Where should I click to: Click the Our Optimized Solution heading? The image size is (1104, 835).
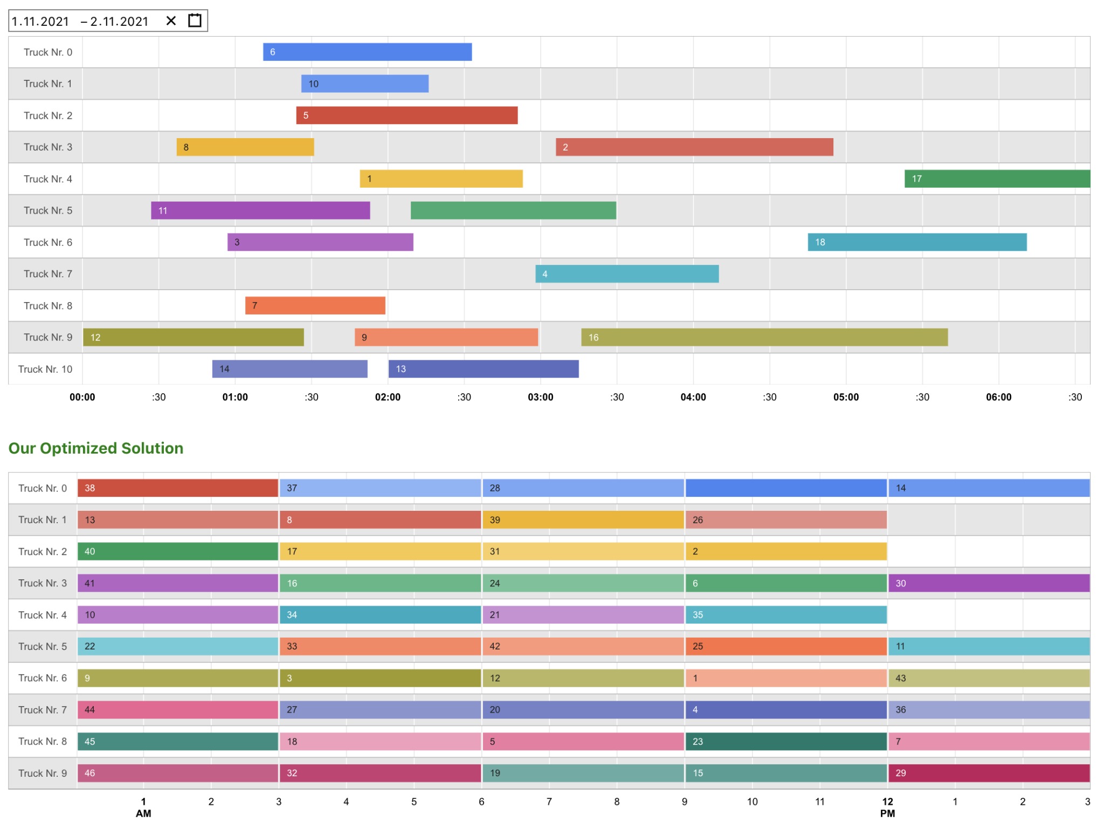click(x=96, y=448)
